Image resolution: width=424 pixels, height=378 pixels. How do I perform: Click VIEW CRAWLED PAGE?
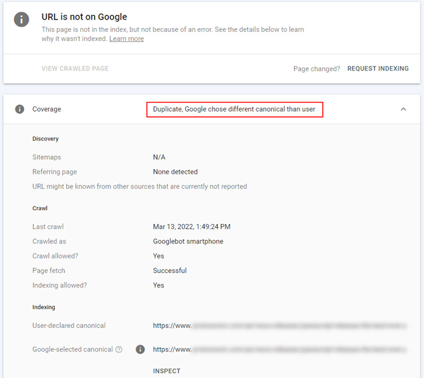tap(75, 69)
